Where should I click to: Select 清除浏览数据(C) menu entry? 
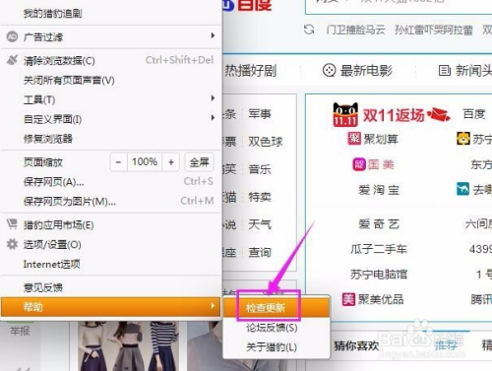[x=111, y=60]
